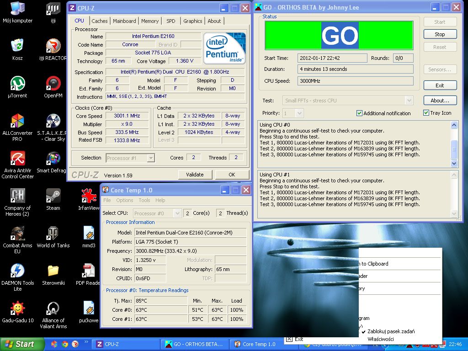Screen dimensions: 468x351
Task: Open the Select CPU dropdown in Core Temp
Action: pyautogui.click(x=177, y=213)
